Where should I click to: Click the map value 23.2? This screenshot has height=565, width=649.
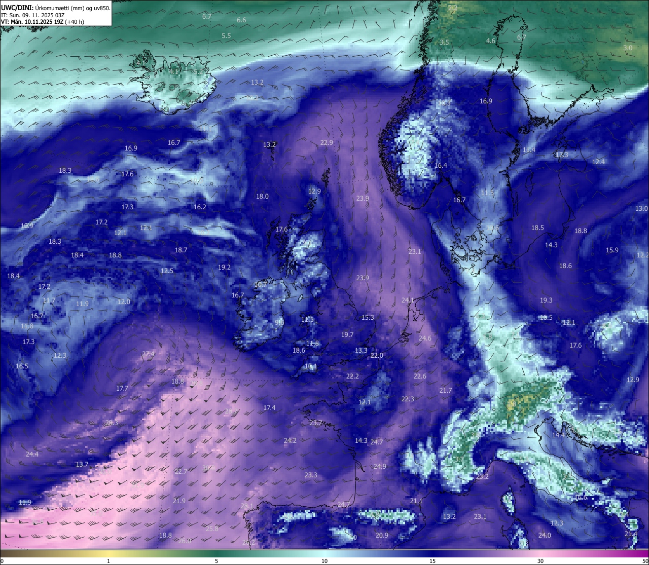482,476
